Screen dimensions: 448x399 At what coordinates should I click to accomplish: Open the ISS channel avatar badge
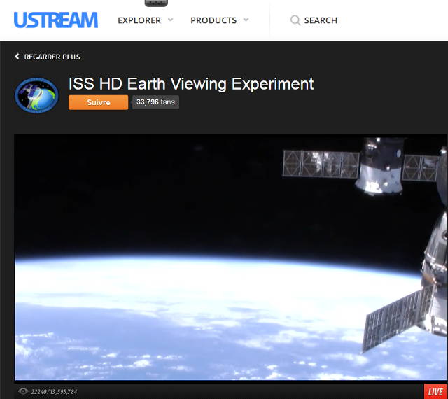36,95
